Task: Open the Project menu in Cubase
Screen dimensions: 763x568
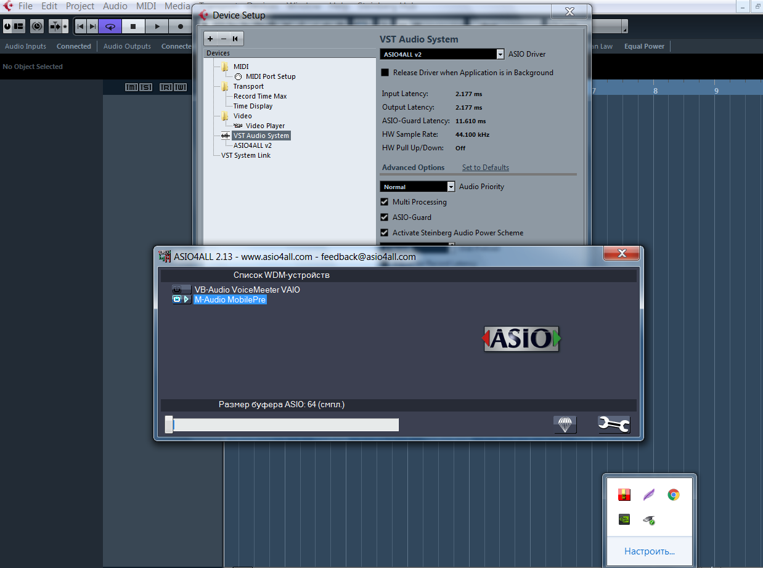Action: [x=80, y=6]
